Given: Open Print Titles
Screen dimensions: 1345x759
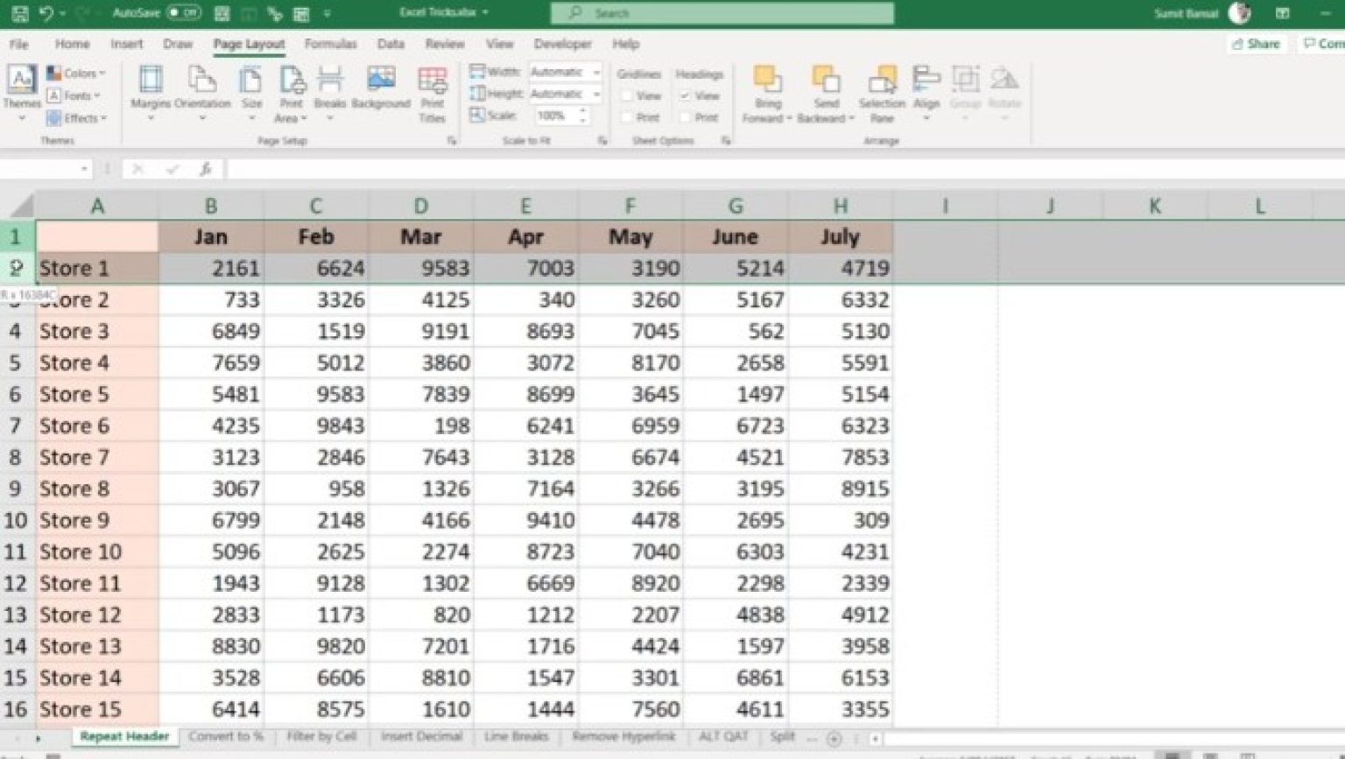Looking at the screenshot, I should (x=432, y=92).
